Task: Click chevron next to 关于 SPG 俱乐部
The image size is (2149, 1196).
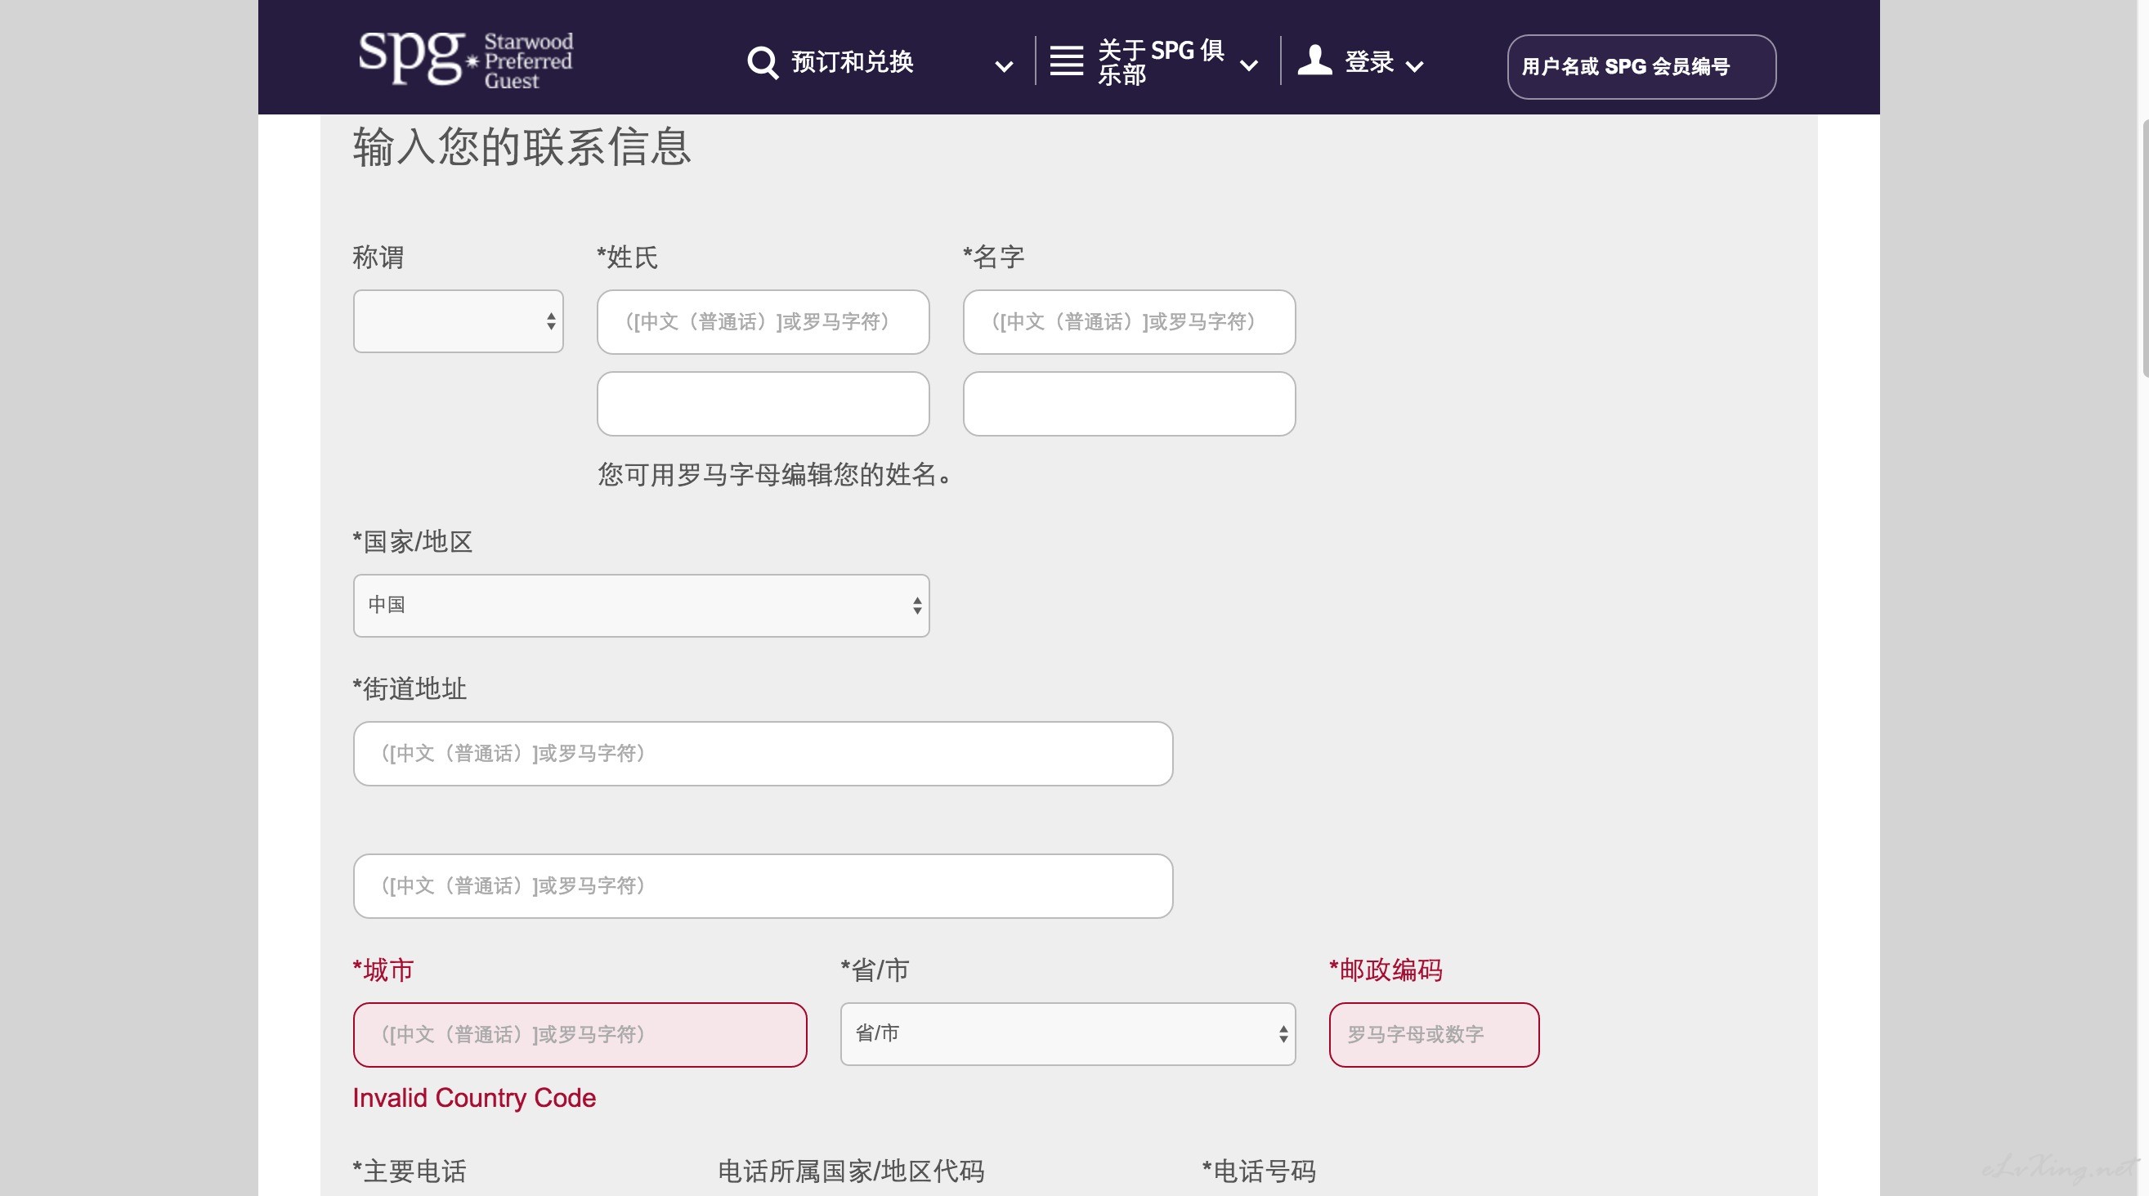Action: pyautogui.click(x=1248, y=66)
